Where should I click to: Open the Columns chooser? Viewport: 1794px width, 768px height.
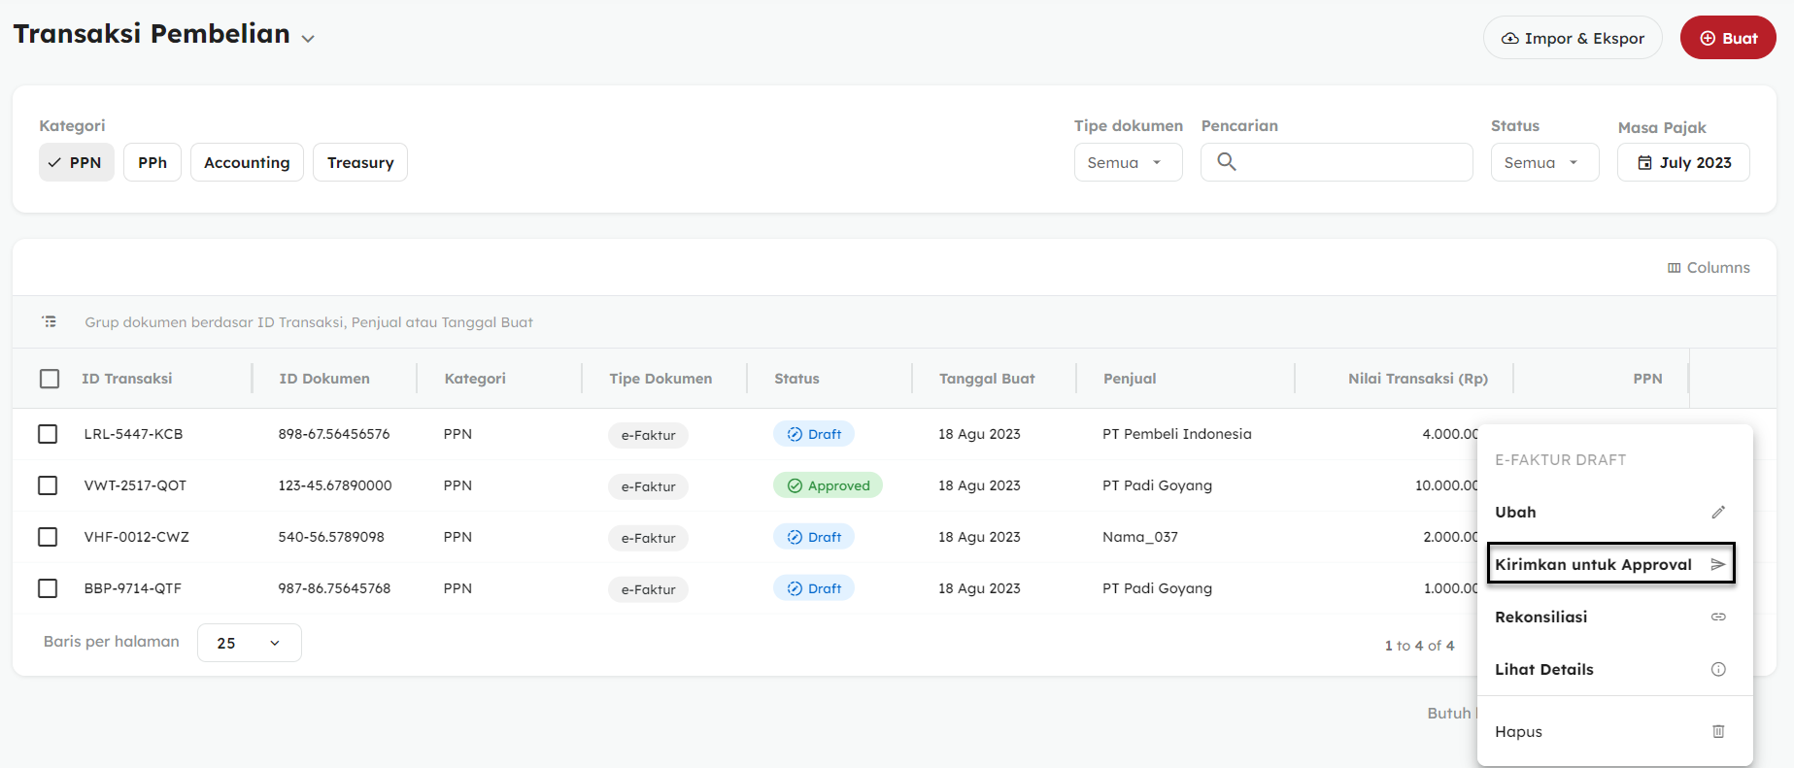pos(1708,267)
